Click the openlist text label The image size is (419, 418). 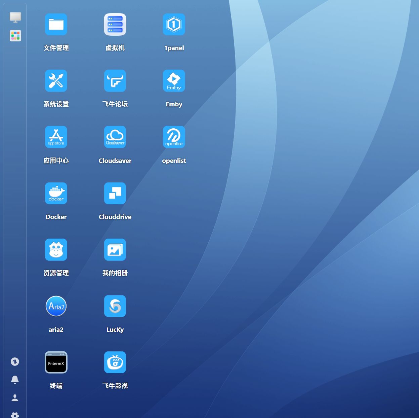(174, 161)
